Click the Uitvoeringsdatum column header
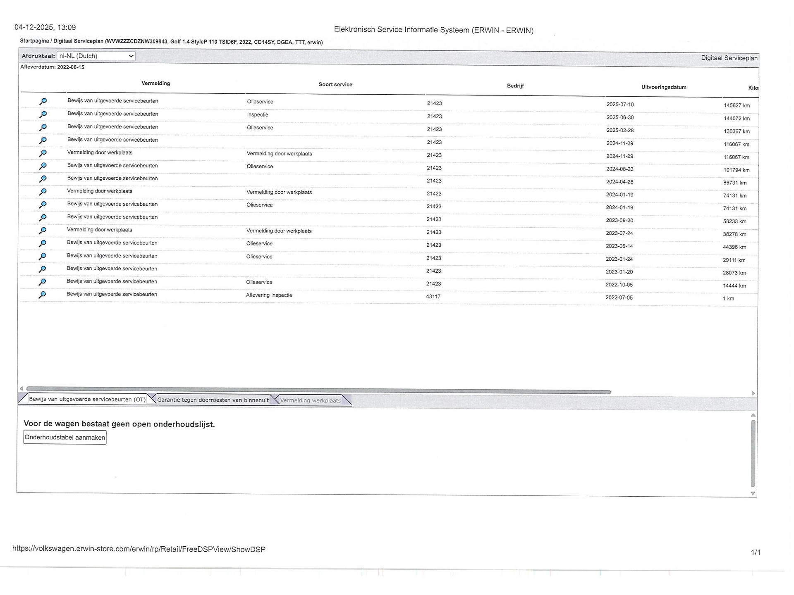Image resolution: width=794 pixels, height=595 pixels. click(663, 87)
